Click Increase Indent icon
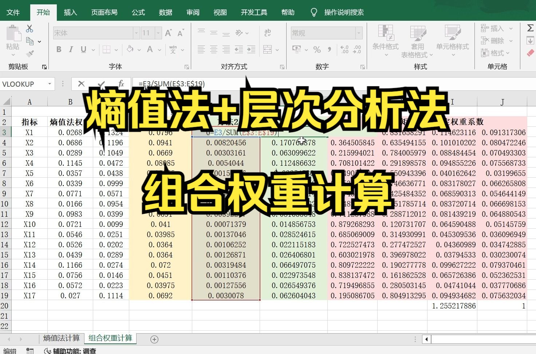 251,49
